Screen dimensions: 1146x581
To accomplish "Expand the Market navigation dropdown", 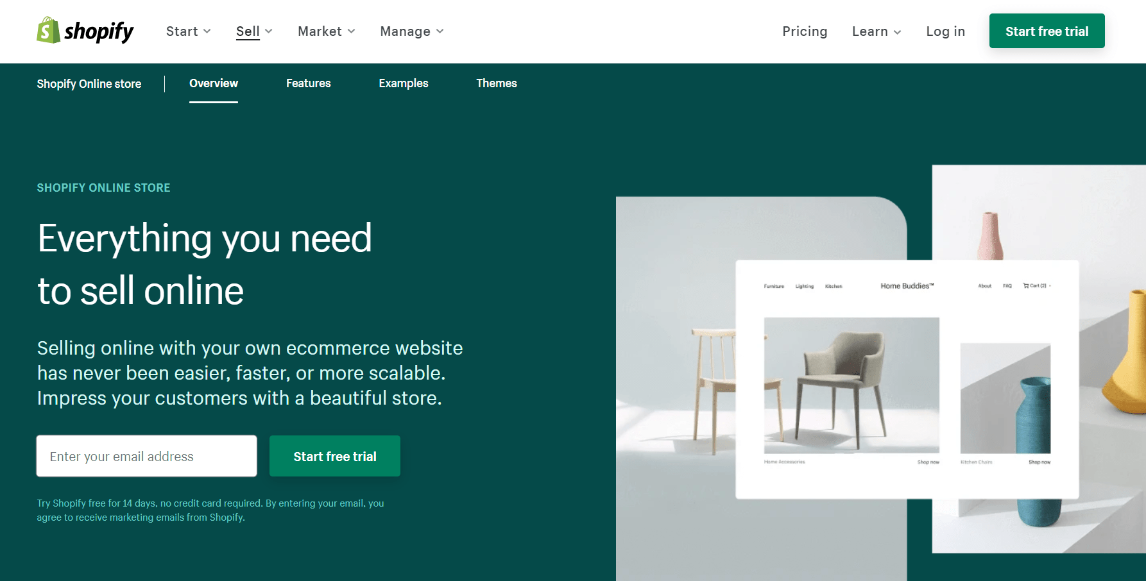I will tap(326, 31).
